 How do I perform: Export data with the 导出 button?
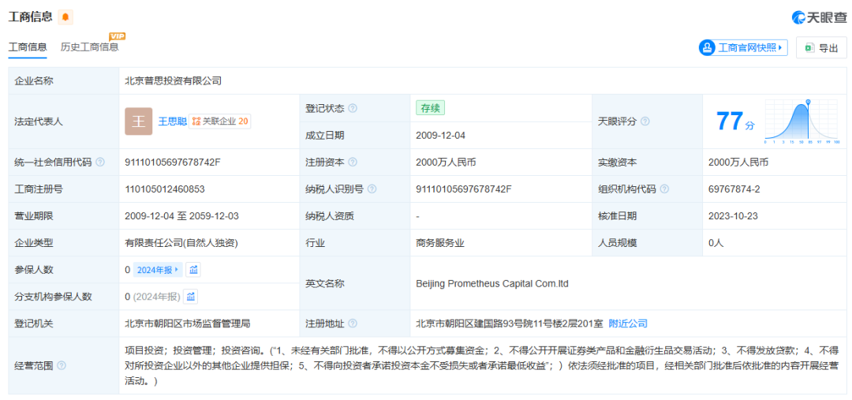821,48
